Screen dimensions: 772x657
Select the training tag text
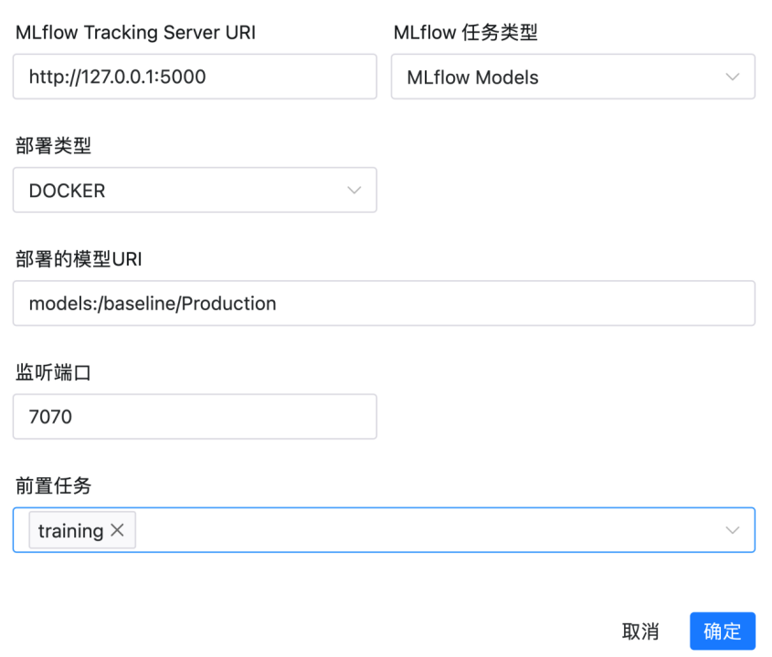tap(70, 530)
